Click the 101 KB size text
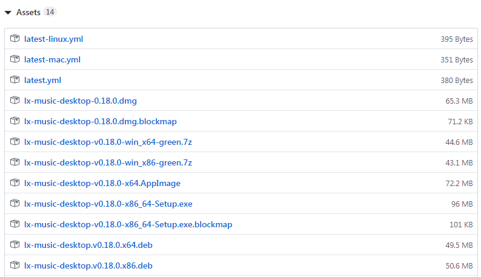Image resolution: width=481 pixels, height=277 pixels. pyautogui.click(x=461, y=224)
